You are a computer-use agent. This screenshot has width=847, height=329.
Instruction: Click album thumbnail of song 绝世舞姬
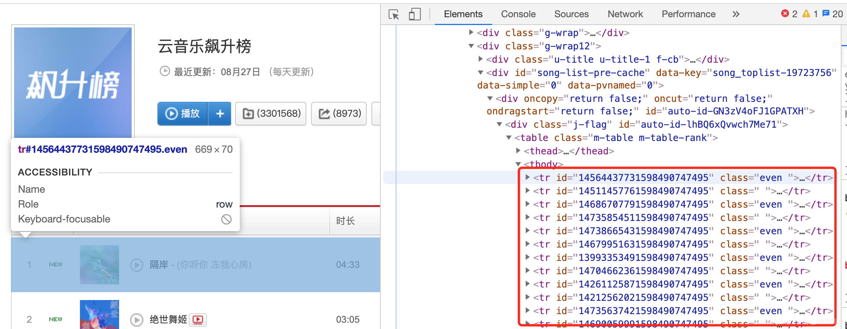point(100,315)
